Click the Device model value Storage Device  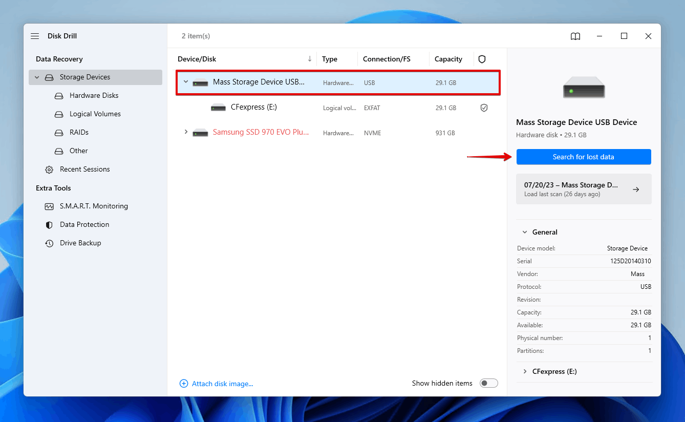(627, 248)
